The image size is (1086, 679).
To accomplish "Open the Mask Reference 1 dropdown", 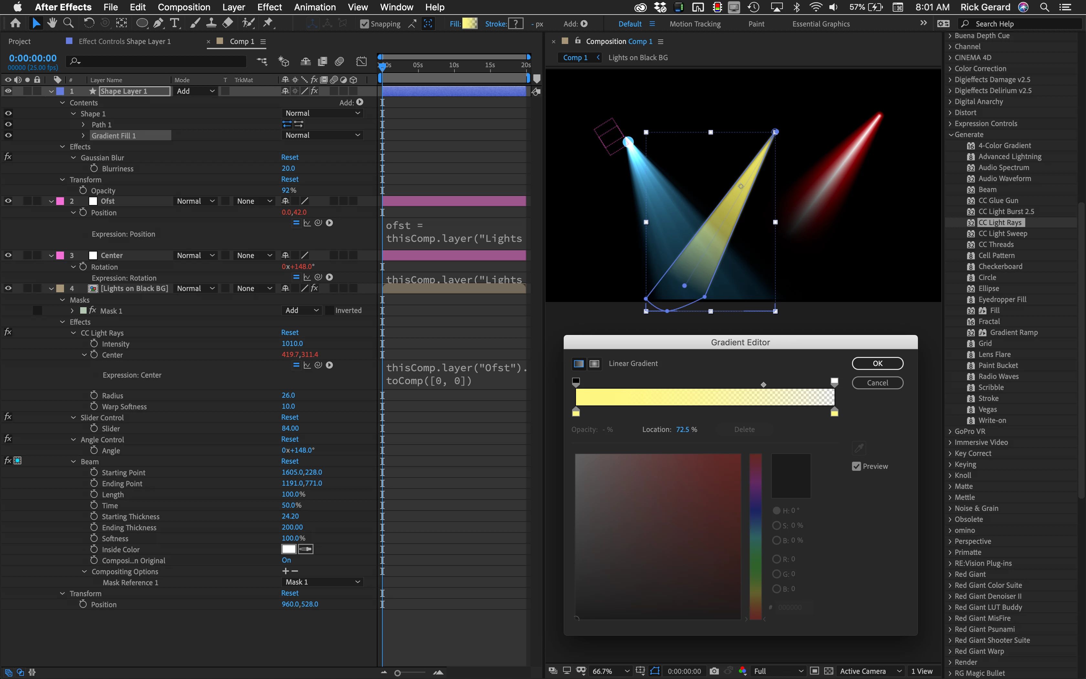I will tap(322, 582).
